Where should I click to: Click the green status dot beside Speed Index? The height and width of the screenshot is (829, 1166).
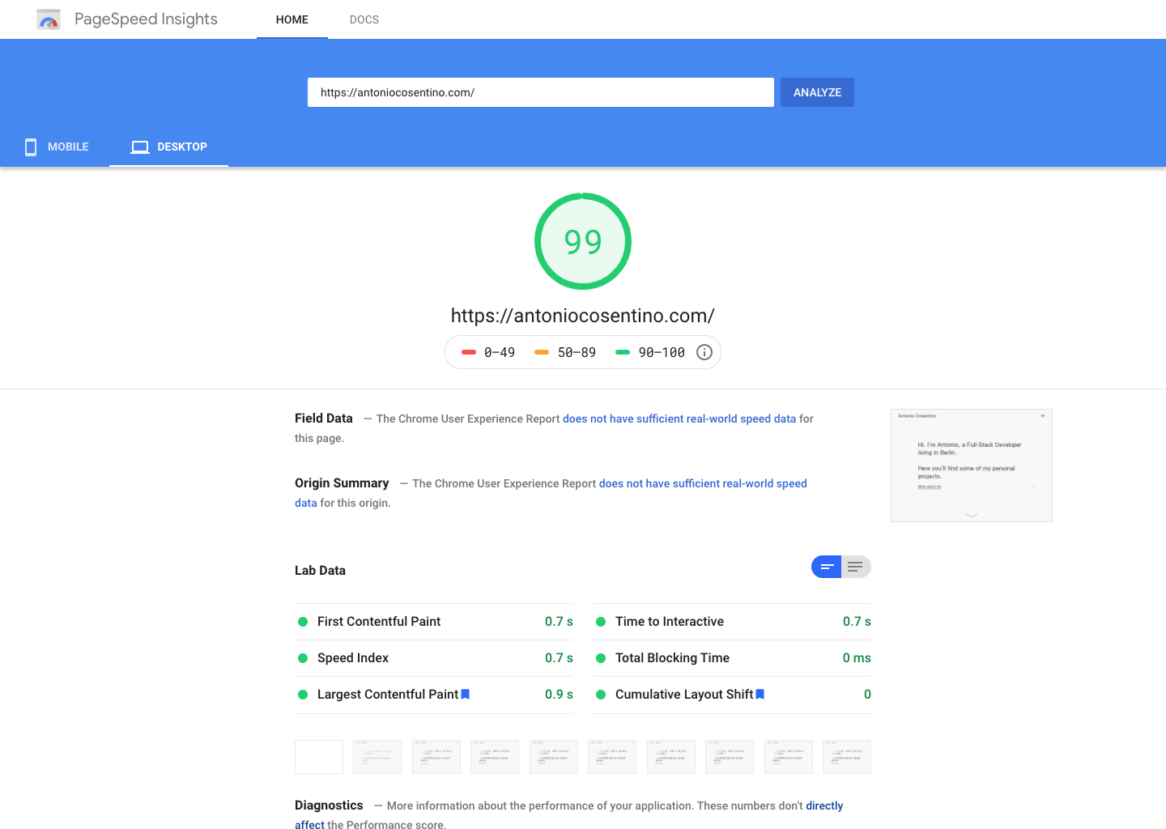coord(303,658)
